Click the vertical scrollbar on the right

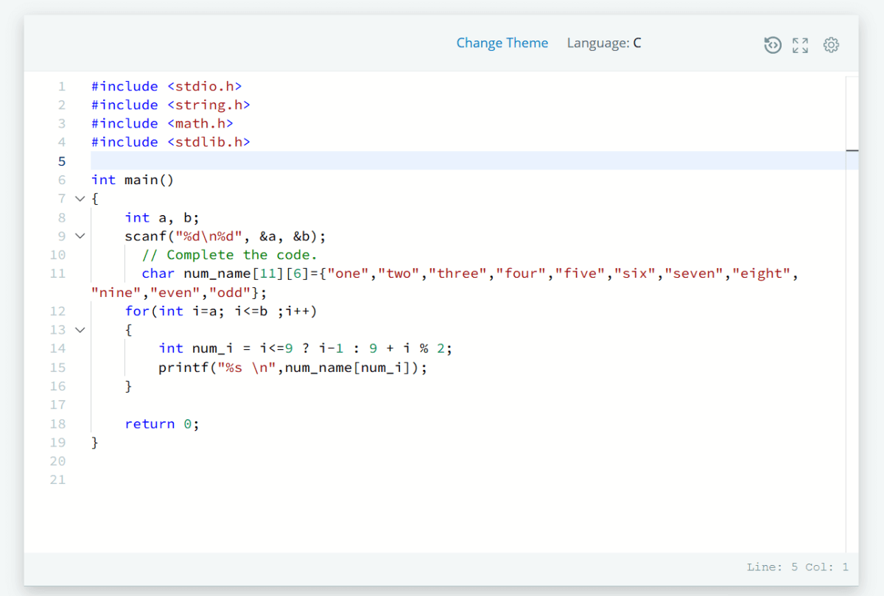pyautogui.click(x=852, y=150)
